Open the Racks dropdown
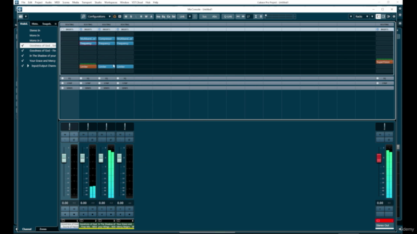This screenshot has width=417, height=234. (362, 16)
